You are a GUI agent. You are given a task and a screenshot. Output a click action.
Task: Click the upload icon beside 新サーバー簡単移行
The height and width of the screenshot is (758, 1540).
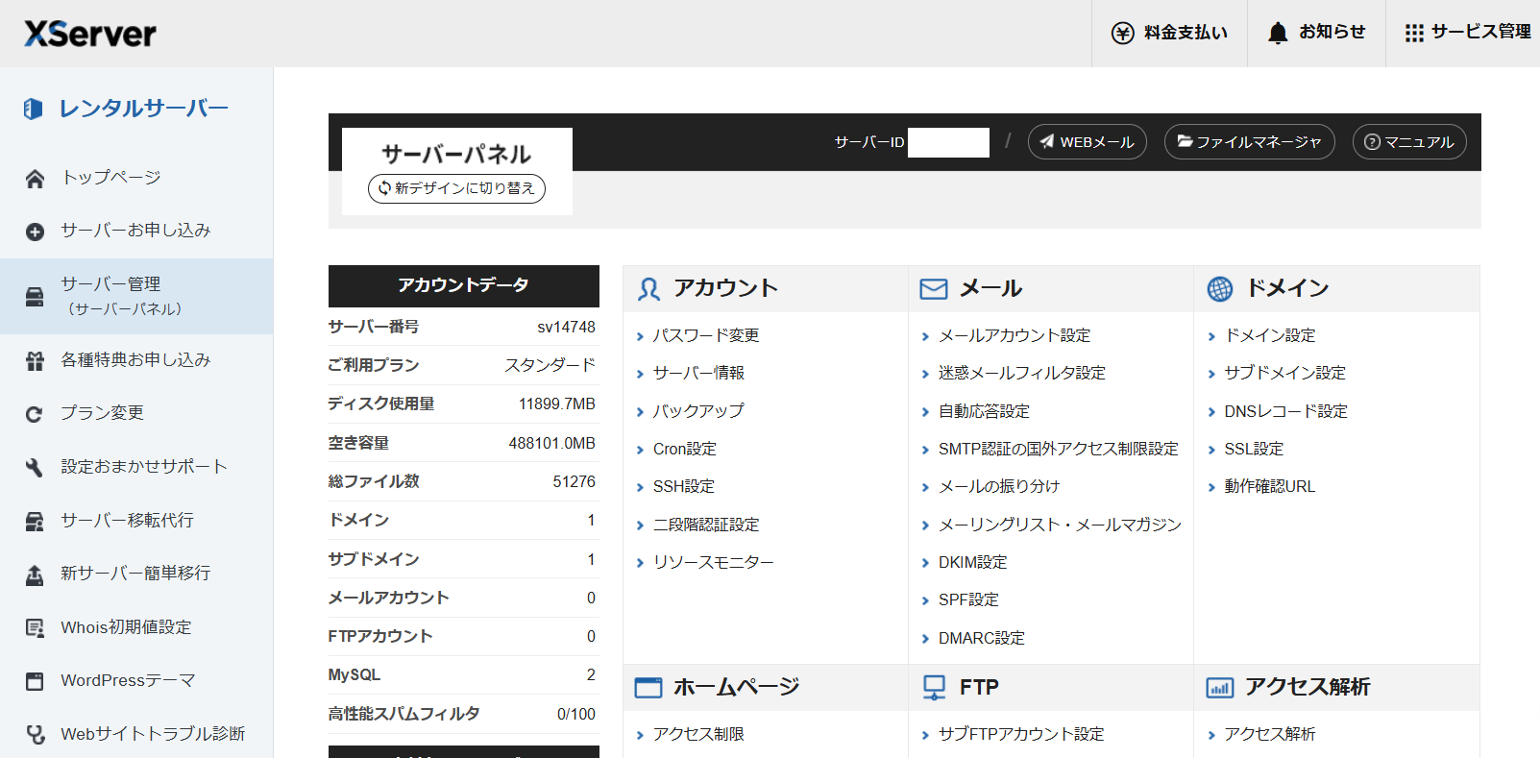click(x=35, y=575)
